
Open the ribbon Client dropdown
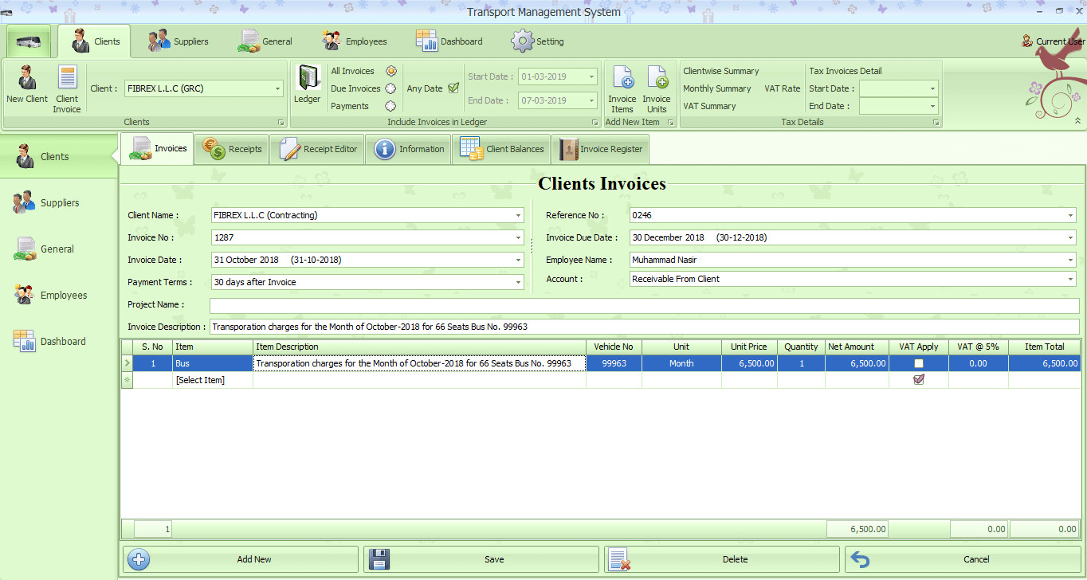click(278, 88)
